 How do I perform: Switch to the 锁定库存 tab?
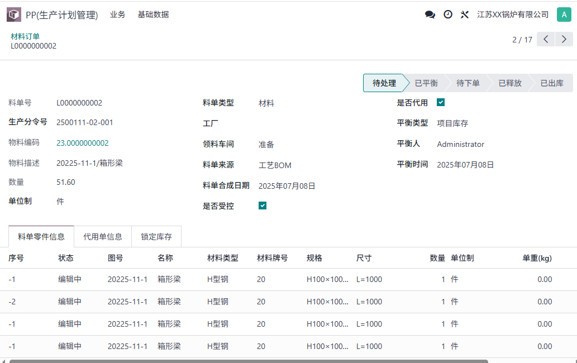(156, 237)
